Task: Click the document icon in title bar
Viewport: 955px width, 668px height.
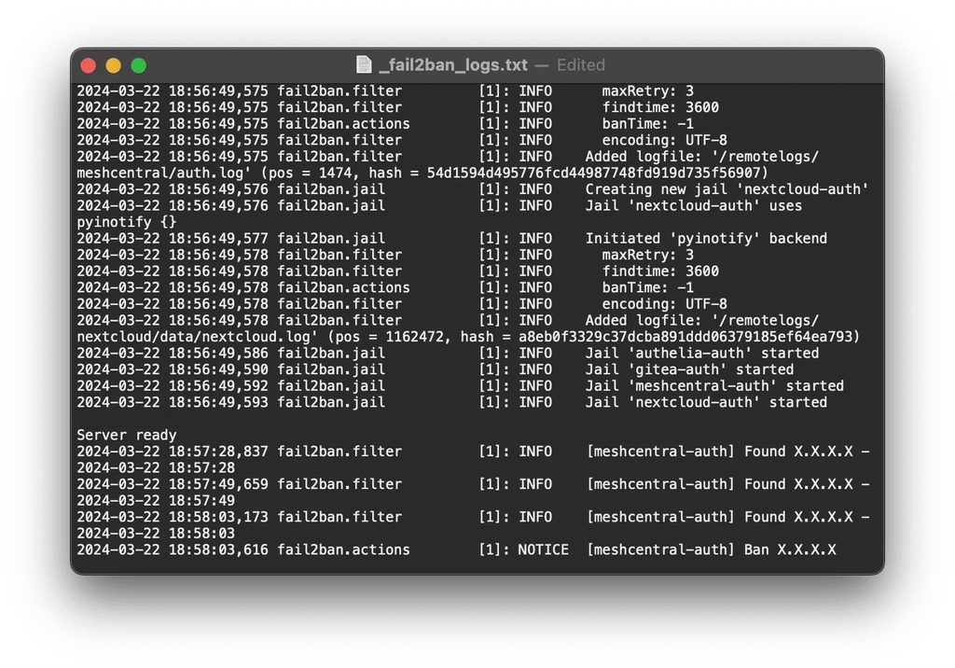Action: click(364, 64)
